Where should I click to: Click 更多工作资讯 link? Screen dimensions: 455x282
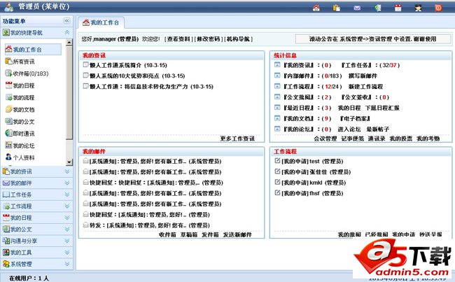pos(237,139)
